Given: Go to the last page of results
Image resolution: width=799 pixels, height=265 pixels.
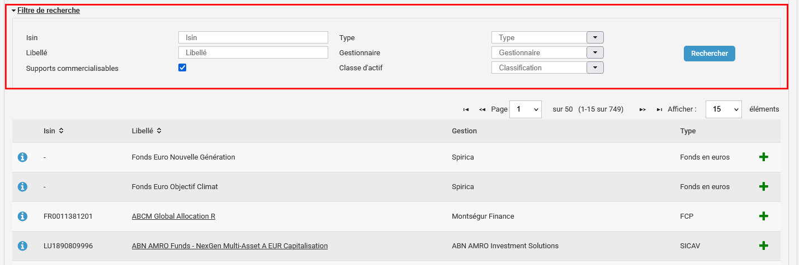Looking at the screenshot, I should pyautogui.click(x=659, y=109).
